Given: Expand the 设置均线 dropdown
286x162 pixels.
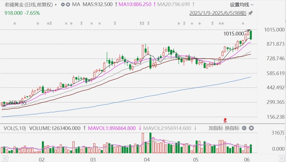Looking at the screenshot, I should 241,4.
